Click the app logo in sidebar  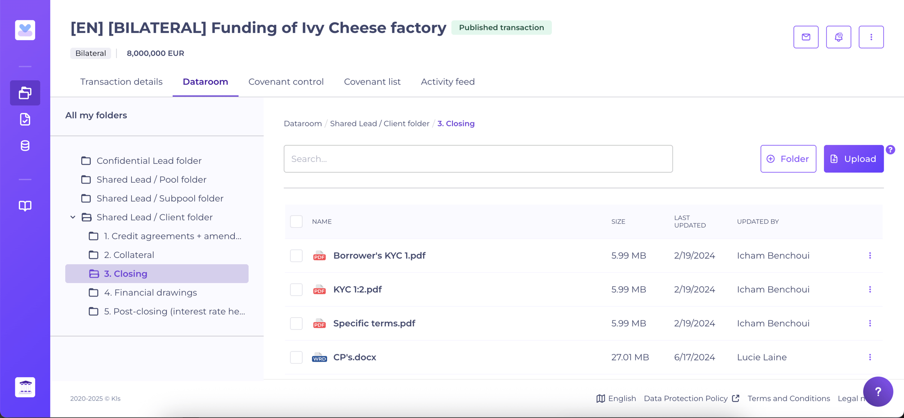point(25,30)
